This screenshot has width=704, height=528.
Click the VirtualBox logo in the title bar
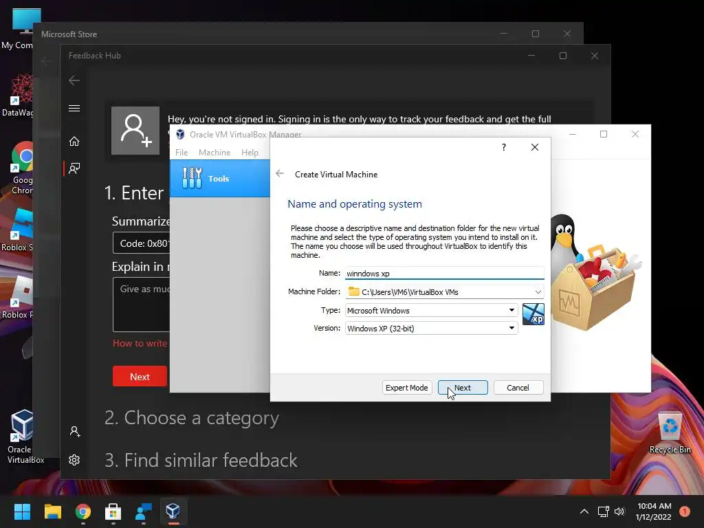180,134
